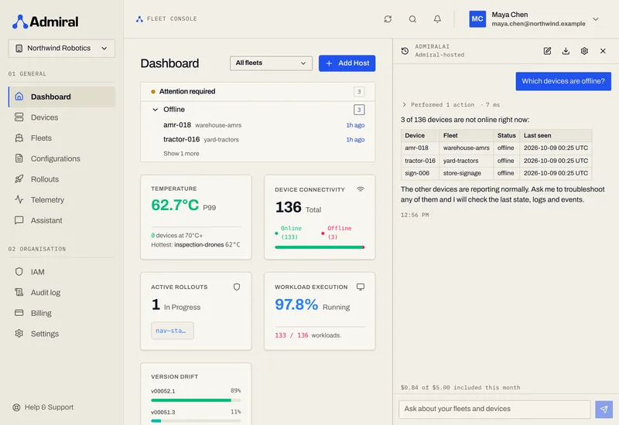The width and height of the screenshot is (619, 425).
Task: Click the Admiral logo
Action: 45,22
